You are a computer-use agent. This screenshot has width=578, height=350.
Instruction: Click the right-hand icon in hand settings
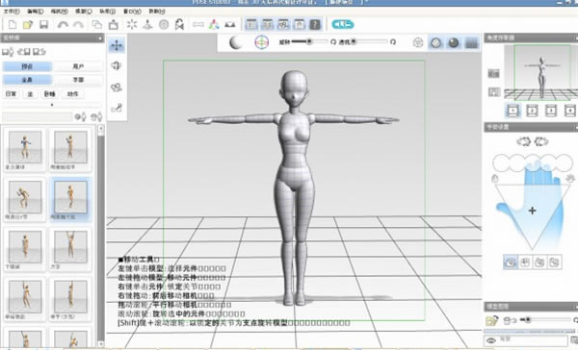pyautogui.click(x=541, y=141)
